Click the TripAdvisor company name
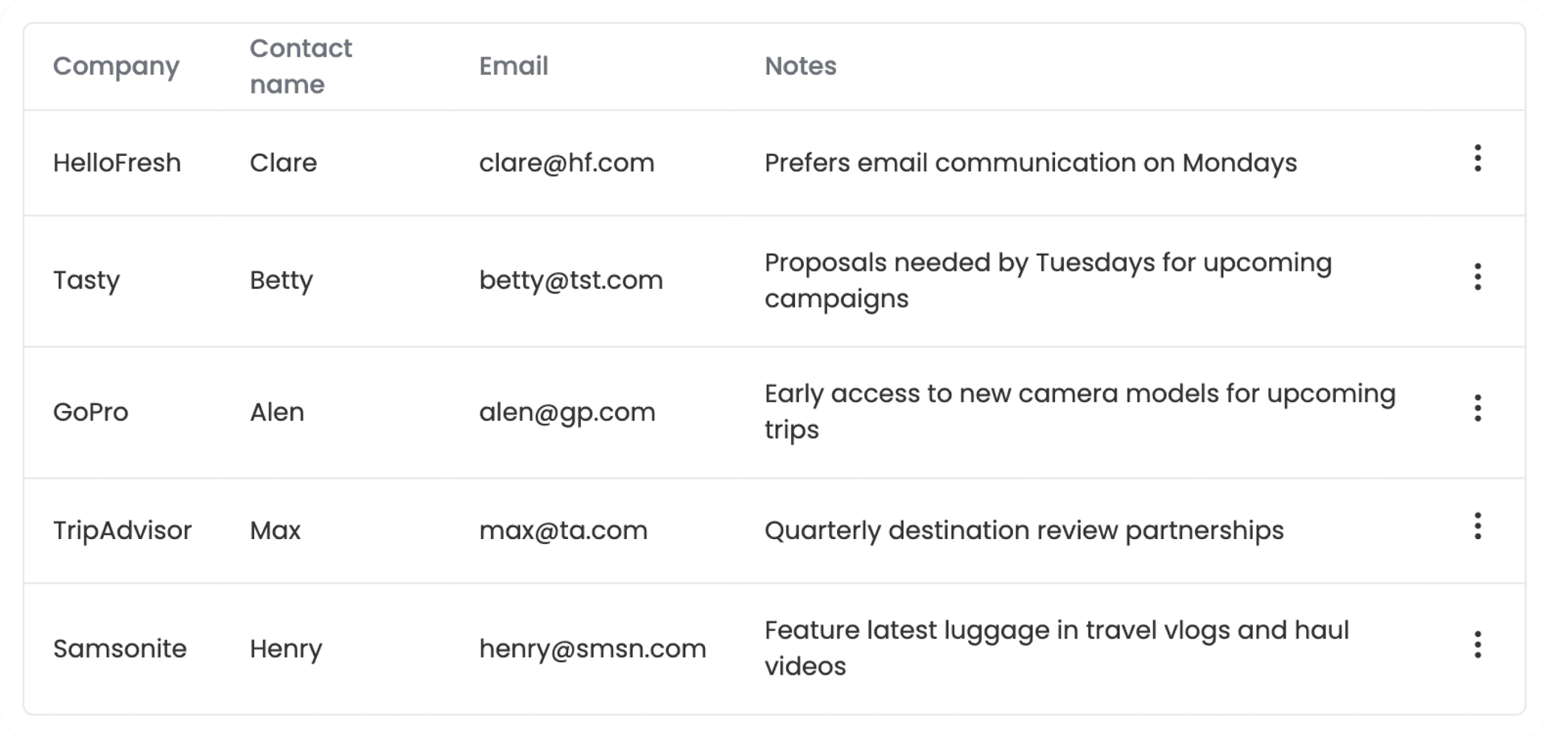 (122, 530)
